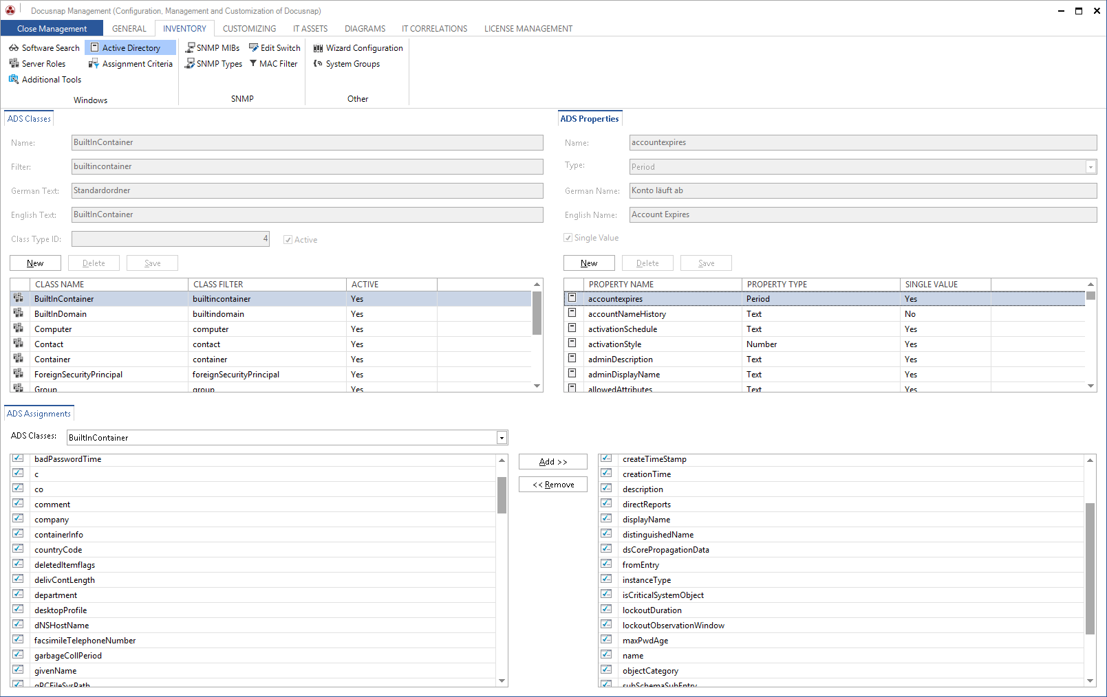Open the MAC Filter tool
The height and width of the screenshot is (697, 1107).
click(273, 64)
